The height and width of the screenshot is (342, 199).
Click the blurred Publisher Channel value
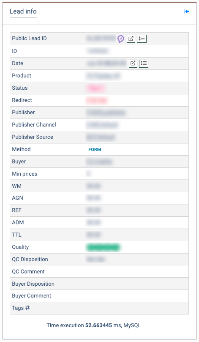click(x=102, y=125)
